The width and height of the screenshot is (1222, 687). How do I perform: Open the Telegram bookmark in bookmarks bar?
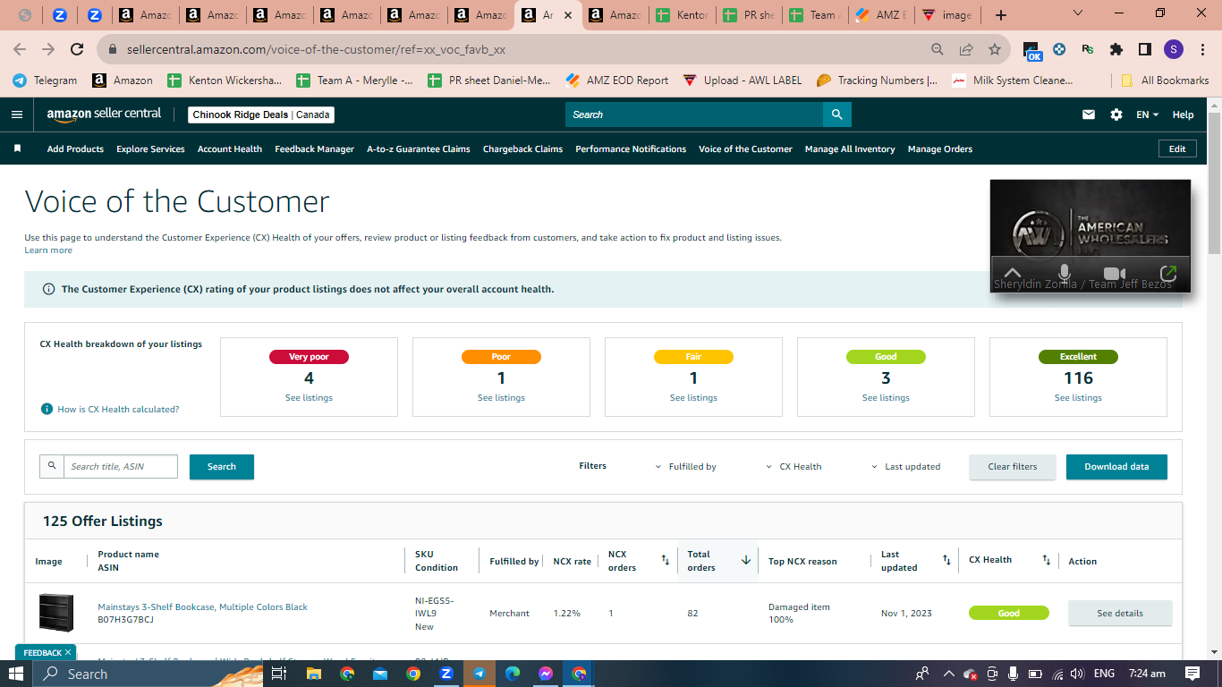(45, 81)
